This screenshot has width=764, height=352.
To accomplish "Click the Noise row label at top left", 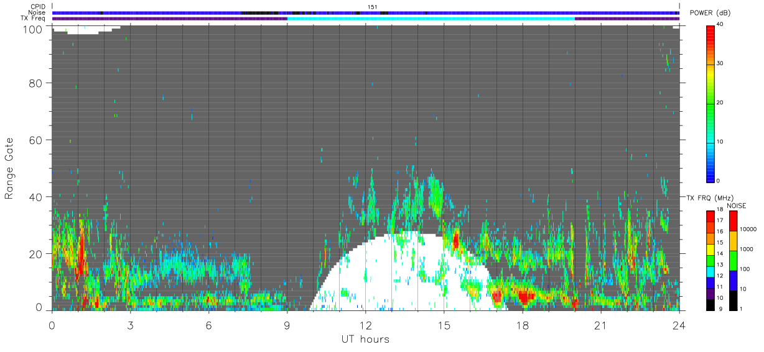I will click(37, 12).
